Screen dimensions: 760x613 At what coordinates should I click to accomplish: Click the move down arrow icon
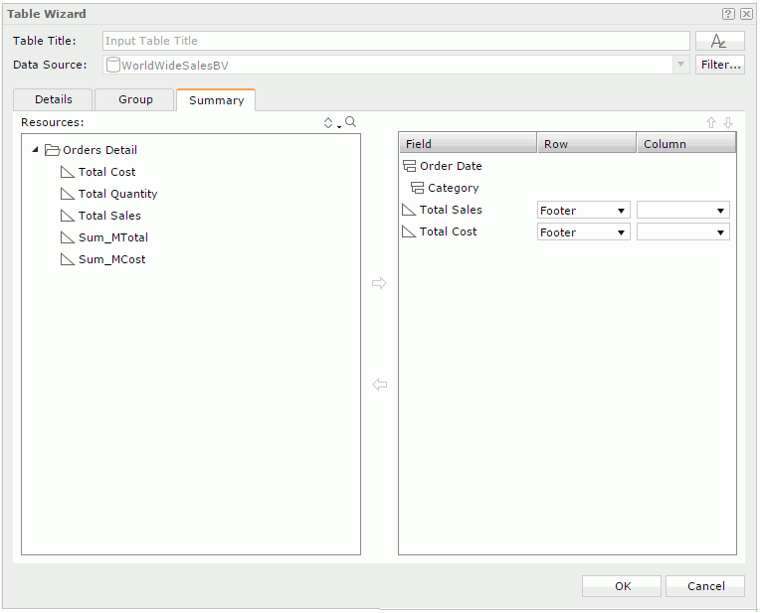click(728, 123)
